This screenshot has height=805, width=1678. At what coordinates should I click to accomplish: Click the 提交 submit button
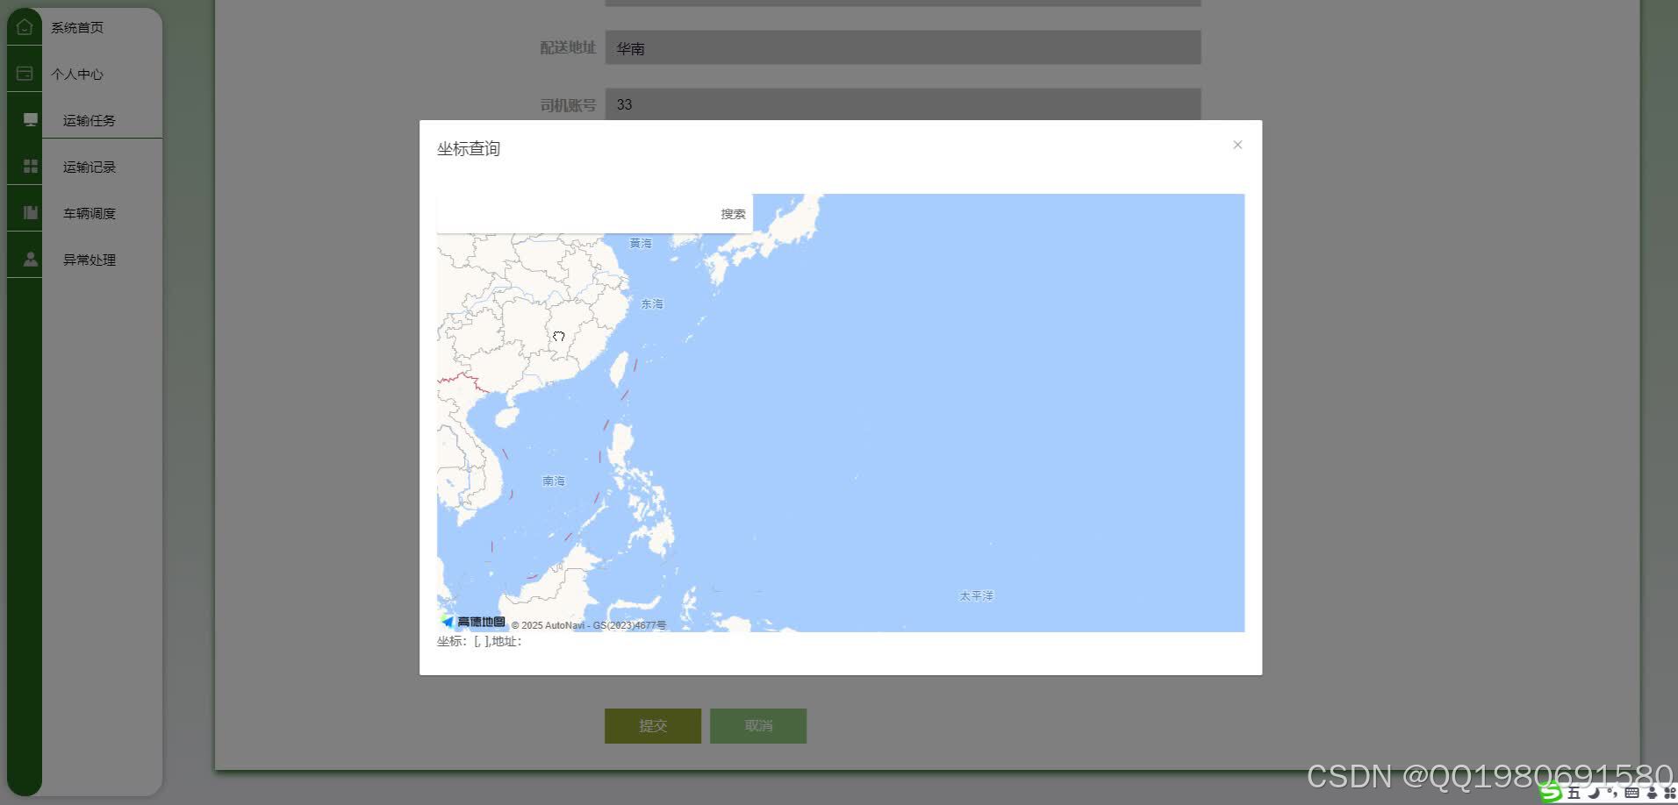pos(652,725)
